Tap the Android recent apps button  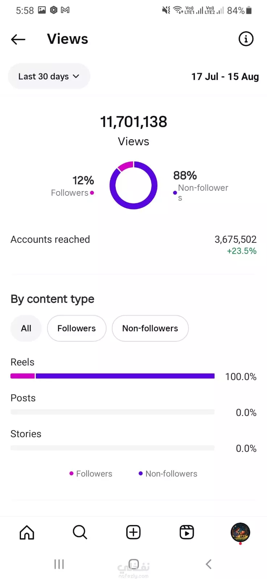59,564
